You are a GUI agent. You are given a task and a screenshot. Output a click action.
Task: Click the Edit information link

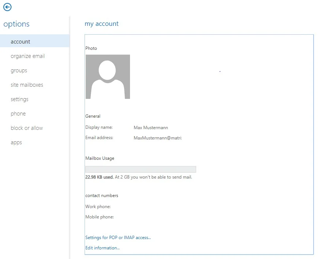102,248
